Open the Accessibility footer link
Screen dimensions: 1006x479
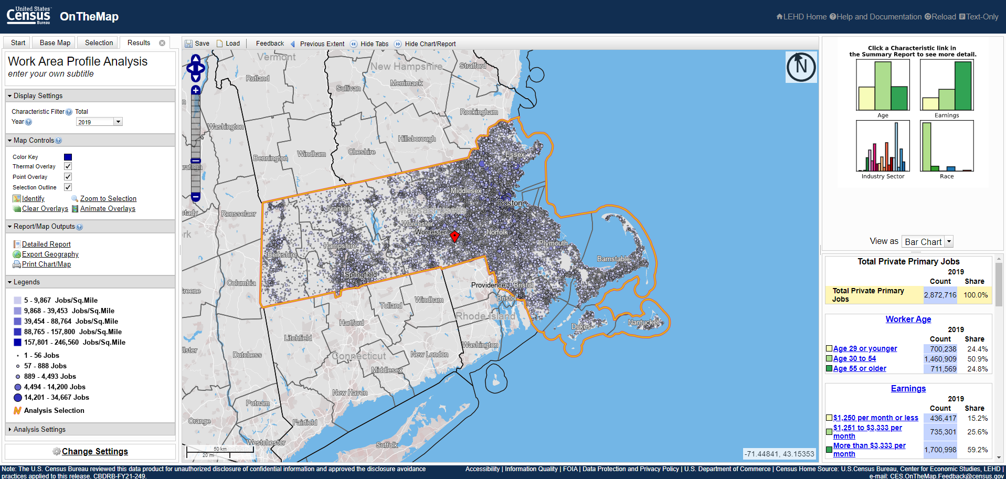[x=482, y=469]
